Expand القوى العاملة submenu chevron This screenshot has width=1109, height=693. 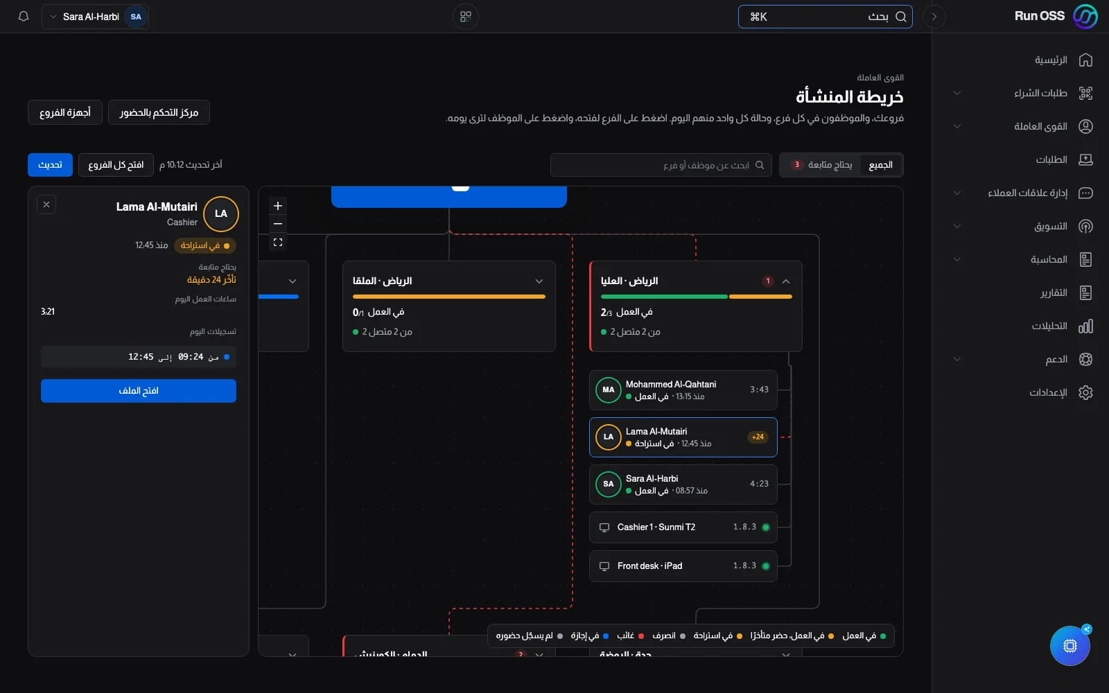coord(957,127)
